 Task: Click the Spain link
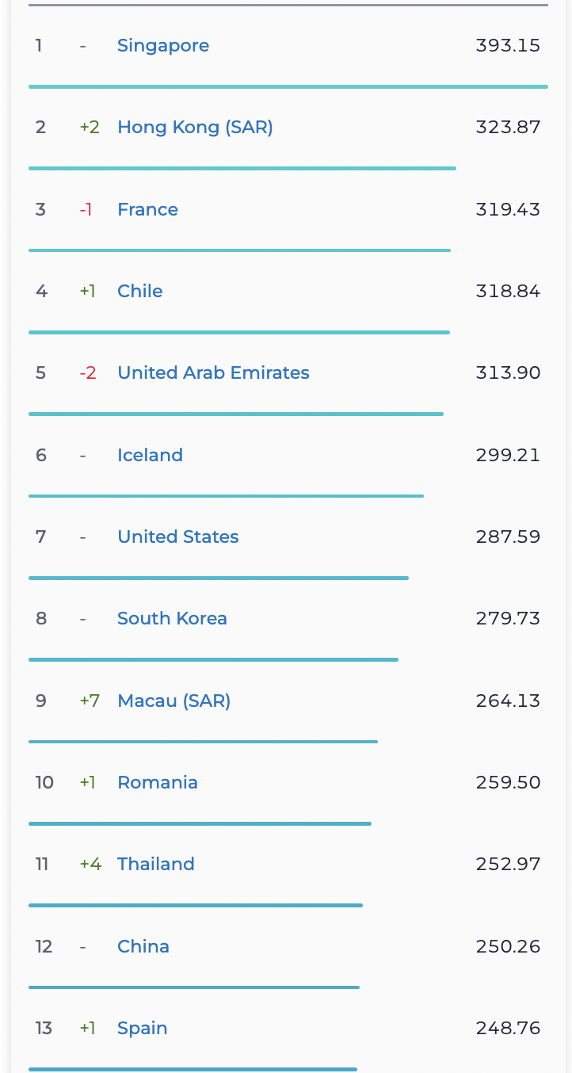click(143, 1028)
